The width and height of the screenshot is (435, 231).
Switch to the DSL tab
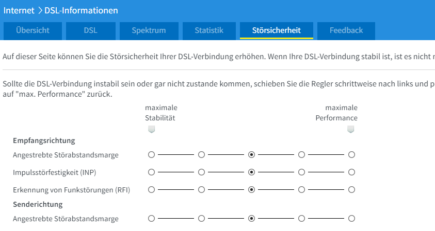click(x=91, y=31)
